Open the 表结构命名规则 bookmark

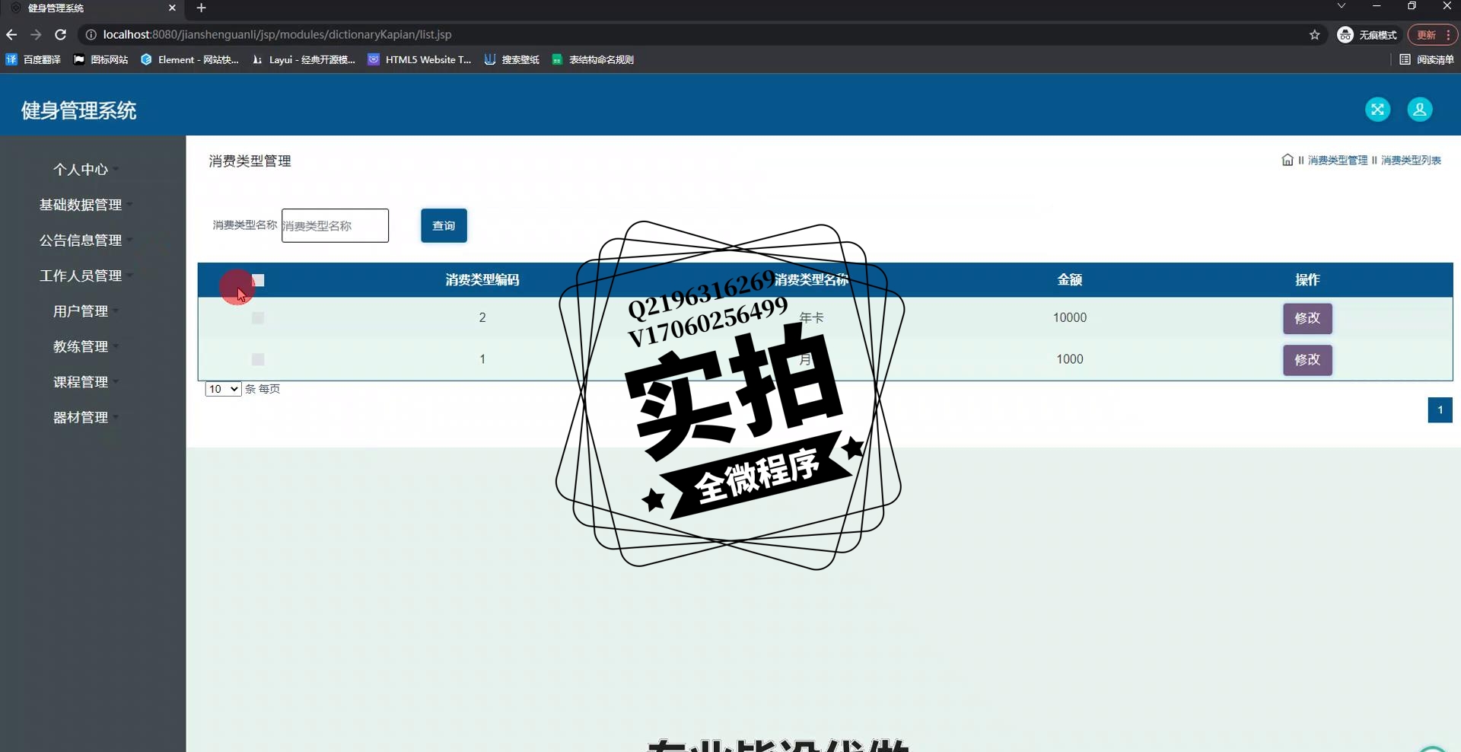tap(593, 59)
